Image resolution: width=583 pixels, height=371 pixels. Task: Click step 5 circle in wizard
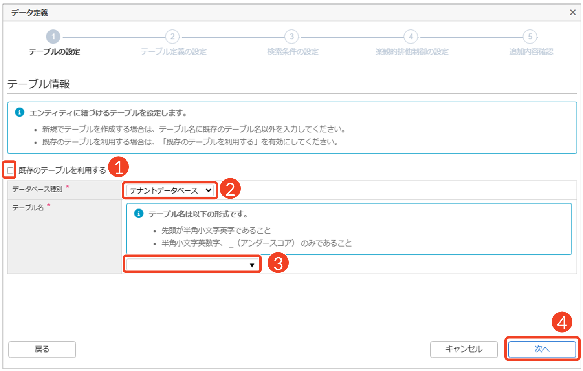(x=530, y=37)
